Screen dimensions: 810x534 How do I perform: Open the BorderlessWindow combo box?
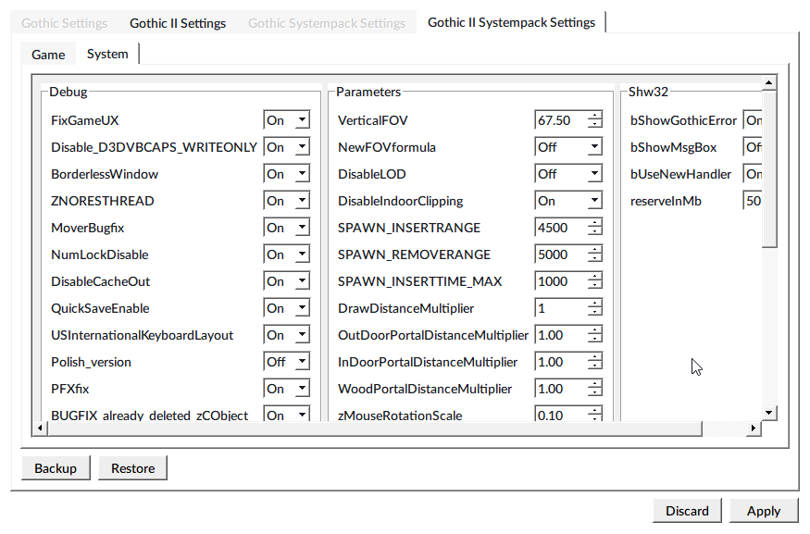coord(287,174)
